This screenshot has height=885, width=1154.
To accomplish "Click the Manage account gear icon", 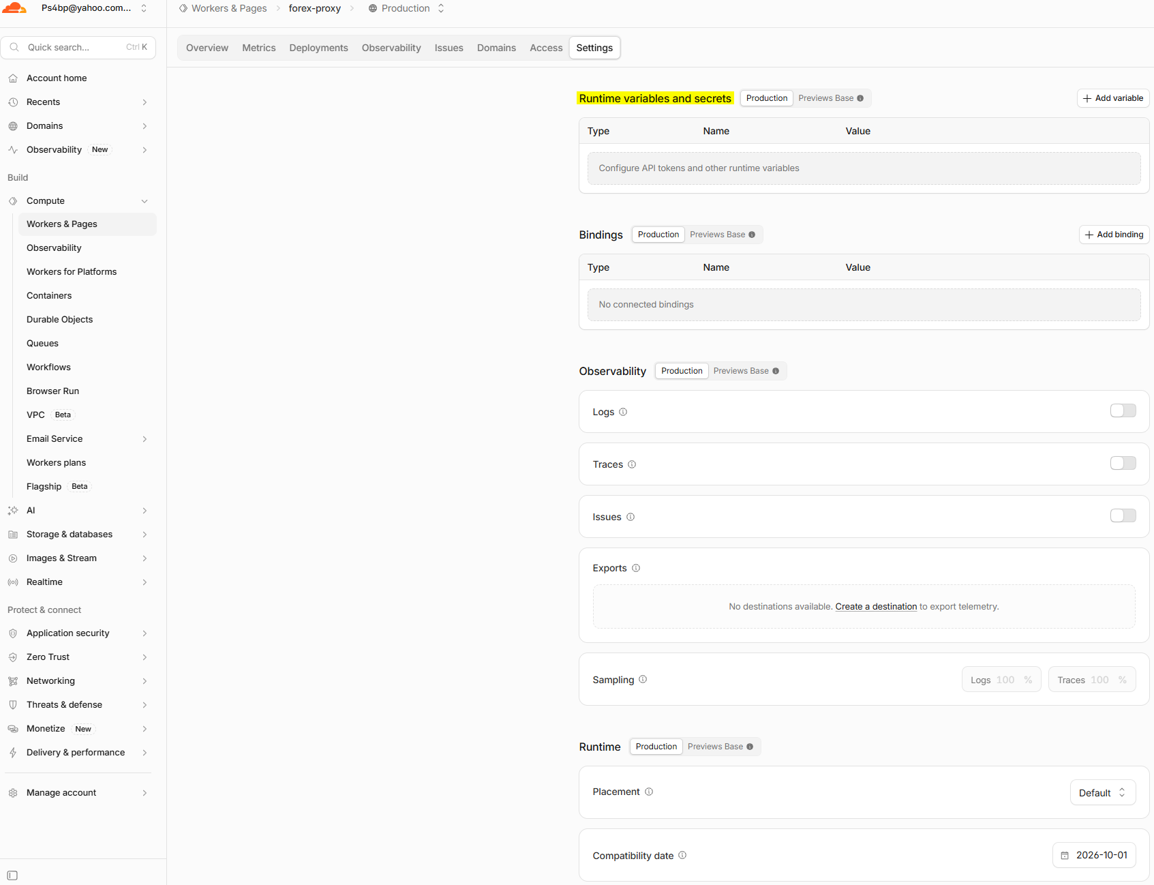I will point(13,793).
